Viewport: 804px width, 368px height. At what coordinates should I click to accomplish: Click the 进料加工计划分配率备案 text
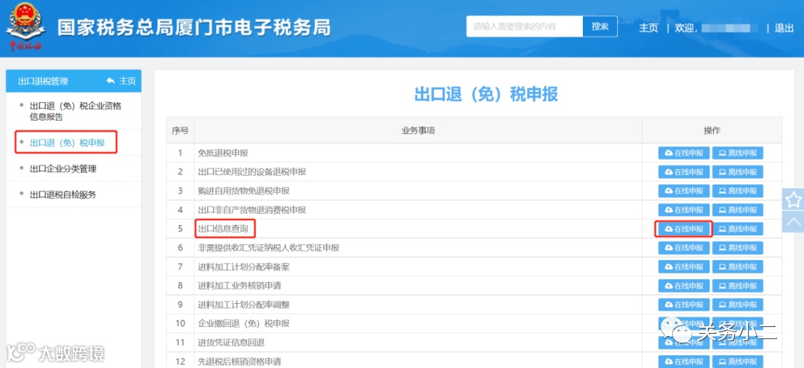pos(243,267)
